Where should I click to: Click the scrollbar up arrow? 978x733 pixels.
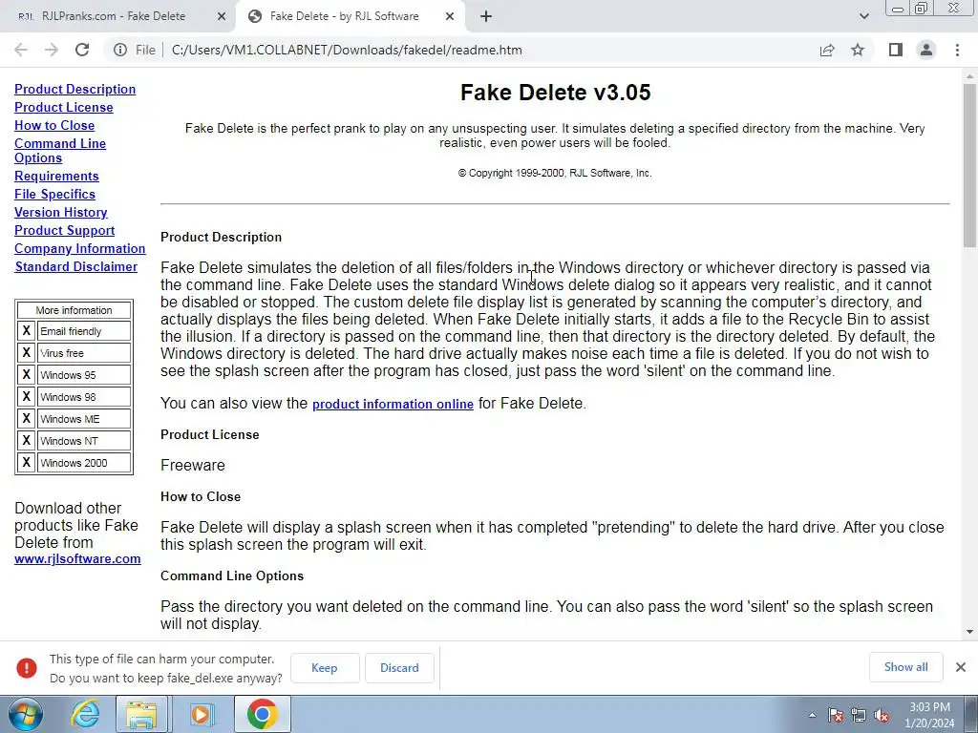[969, 74]
